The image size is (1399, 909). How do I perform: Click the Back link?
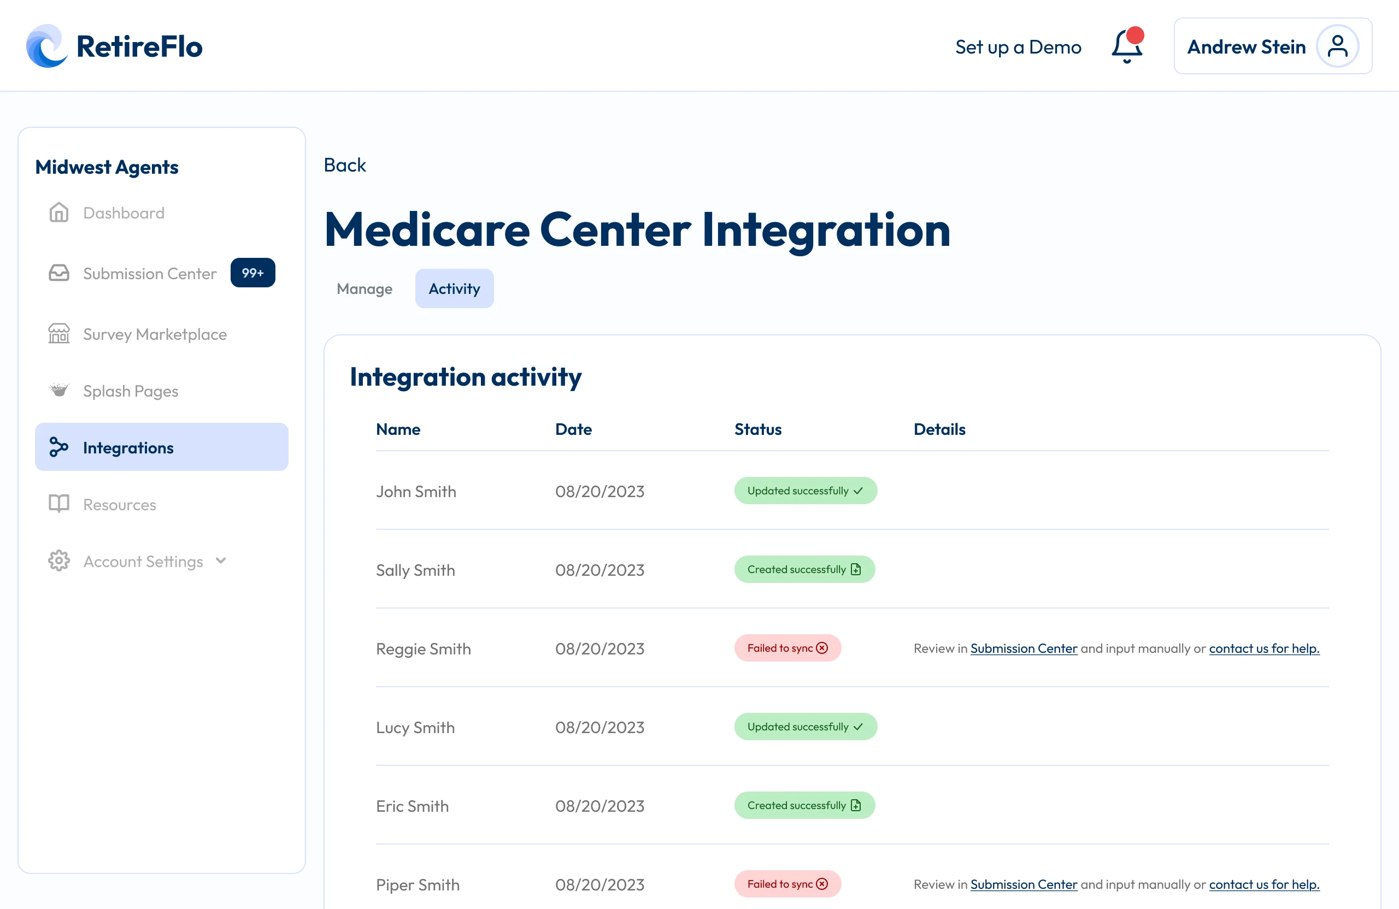tap(344, 165)
